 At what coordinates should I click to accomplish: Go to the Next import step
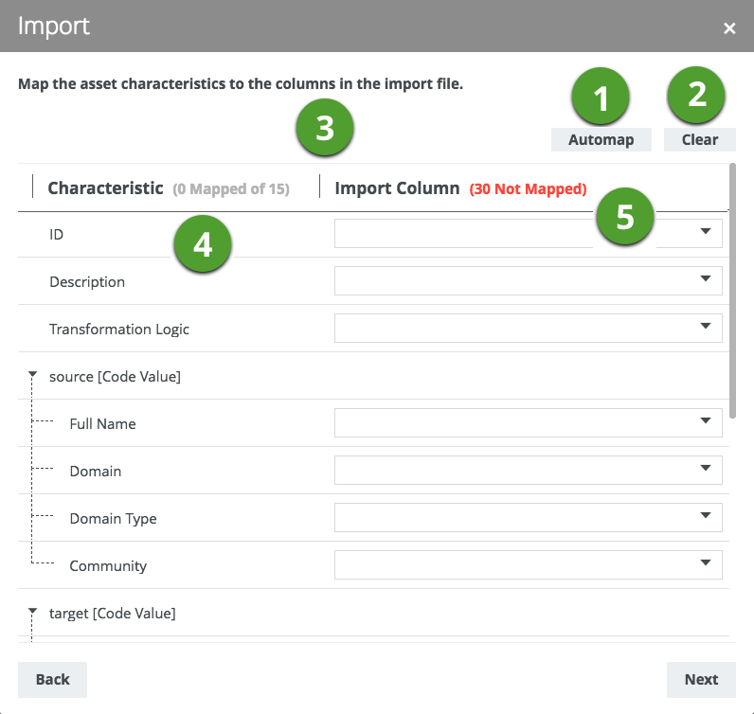(701, 679)
